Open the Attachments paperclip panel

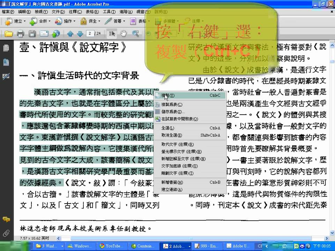[6, 233]
